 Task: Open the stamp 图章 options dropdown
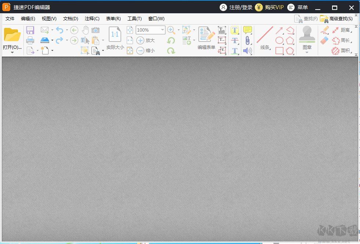tap(307, 53)
